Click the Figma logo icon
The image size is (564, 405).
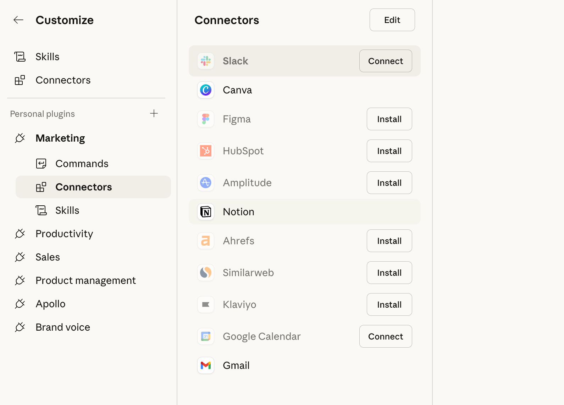point(206,119)
